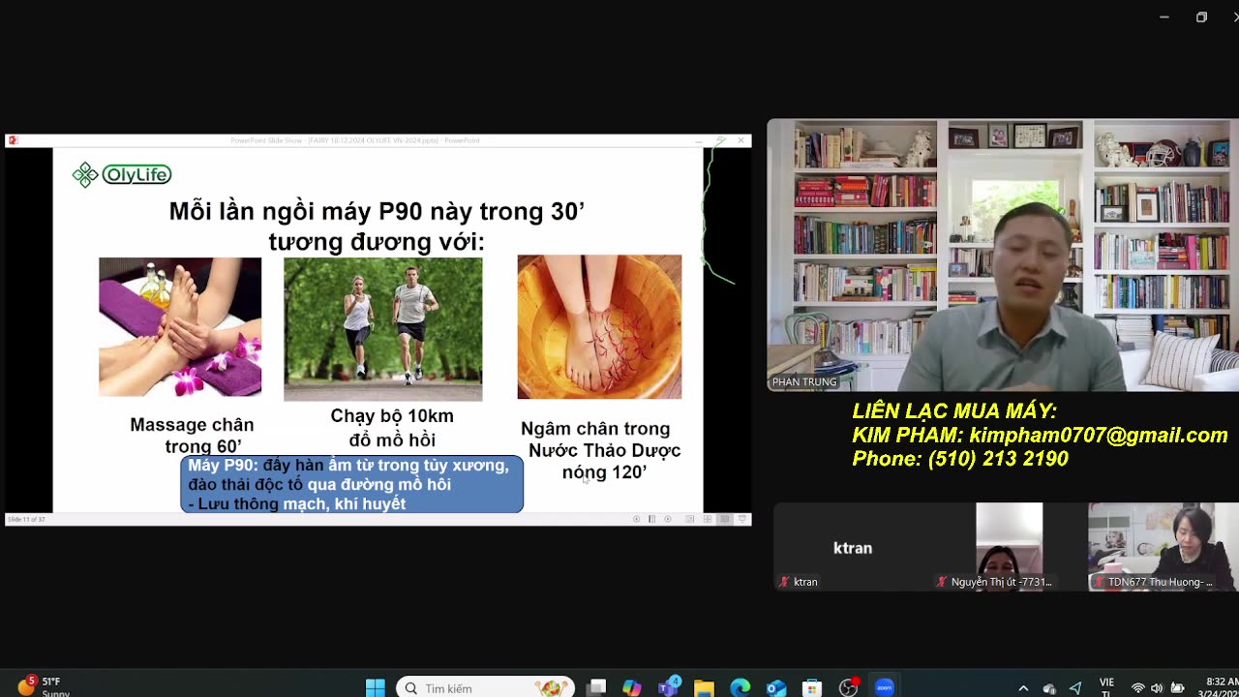Click the location tray icon
Screen dimensions: 1239x697
coord(1075,688)
